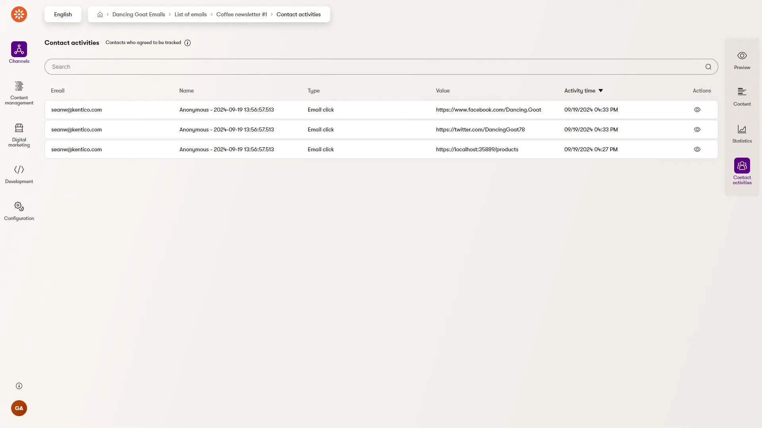Select Email click type in twitter row
Image resolution: width=762 pixels, height=428 pixels.
point(321,129)
